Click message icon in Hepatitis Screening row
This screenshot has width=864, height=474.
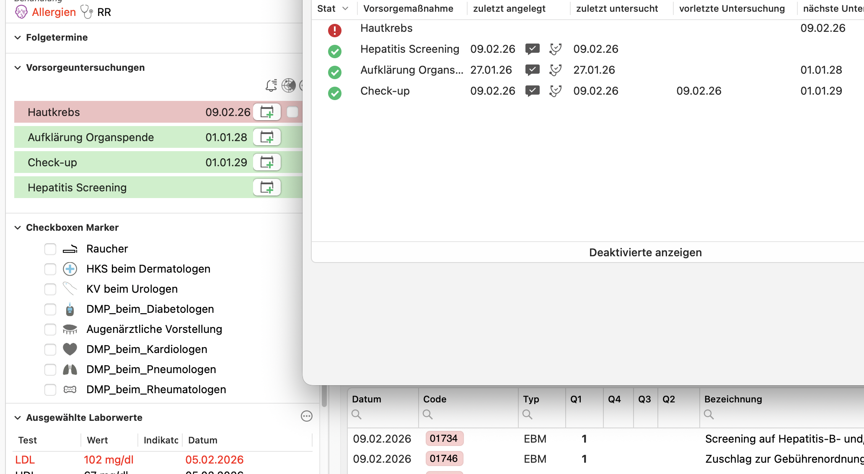[532, 49]
